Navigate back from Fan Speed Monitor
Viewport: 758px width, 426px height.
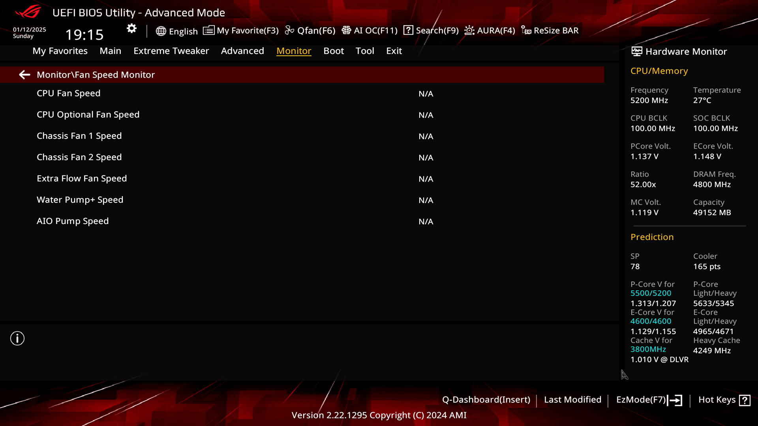pos(24,75)
